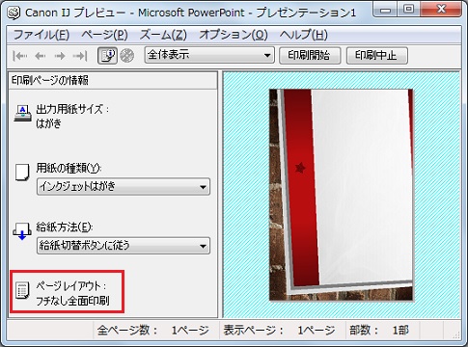Open the 全体表示 zoom dropdown
468x347 pixels.
(x=209, y=55)
